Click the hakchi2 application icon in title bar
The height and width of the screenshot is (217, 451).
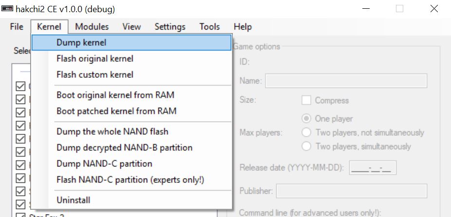(7, 9)
